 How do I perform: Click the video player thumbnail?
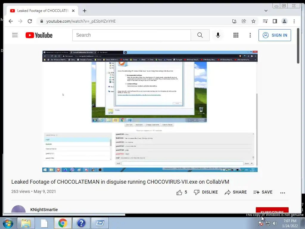click(x=150, y=111)
